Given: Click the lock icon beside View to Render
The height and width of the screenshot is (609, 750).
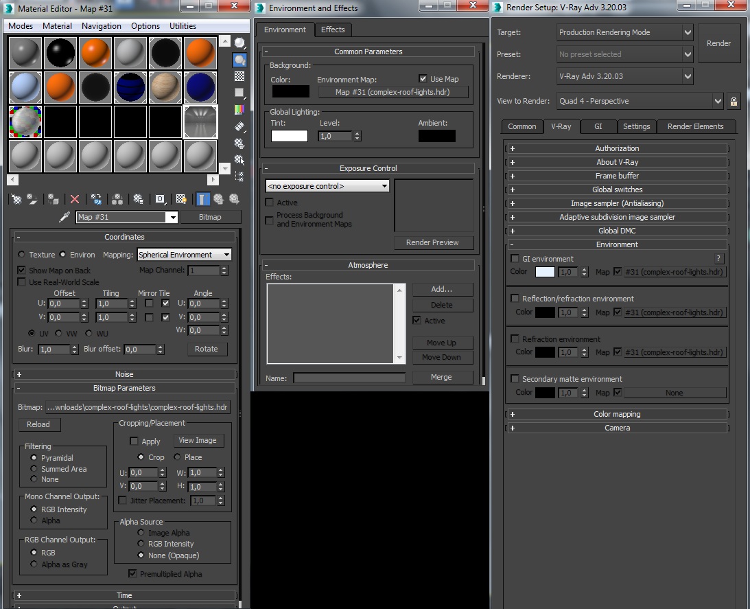Looking at the screenshot, I should tap(734, 102).
